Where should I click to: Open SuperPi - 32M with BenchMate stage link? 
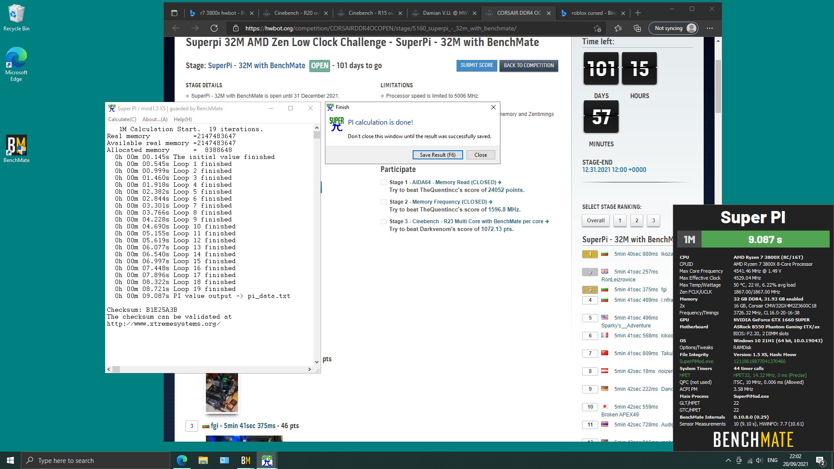click(x=256, y=66)
